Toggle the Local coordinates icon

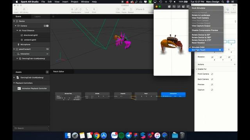[87, 9]
